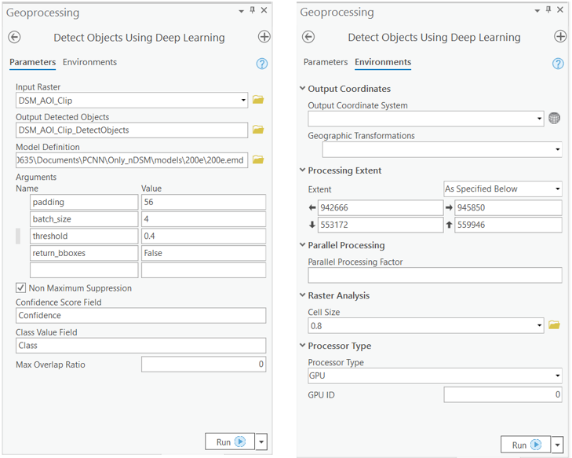Viewport: 572px width, 458px height.
Task: Click the threshold value field
Action: [x=203, y=236]
